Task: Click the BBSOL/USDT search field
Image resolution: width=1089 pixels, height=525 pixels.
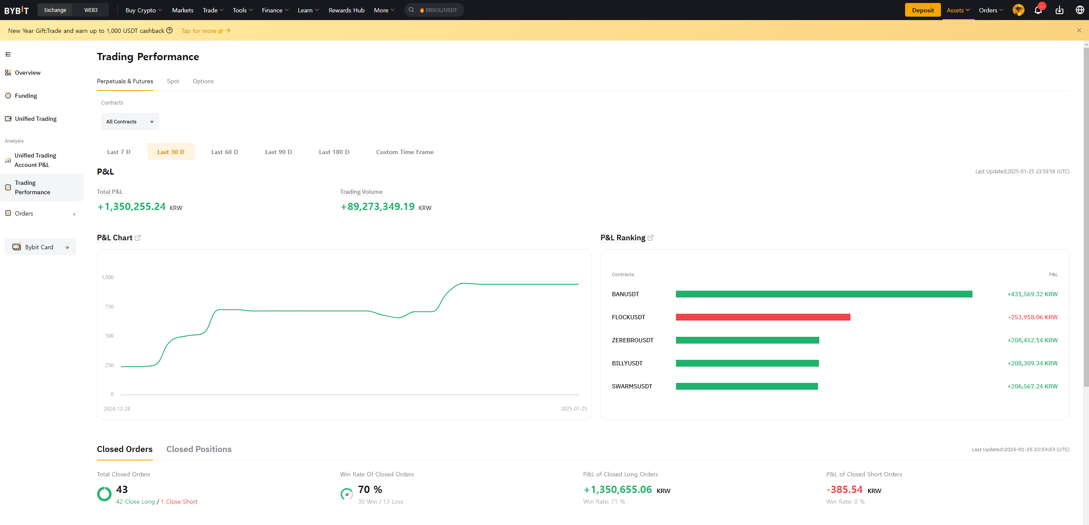Action: click(434, 10)
